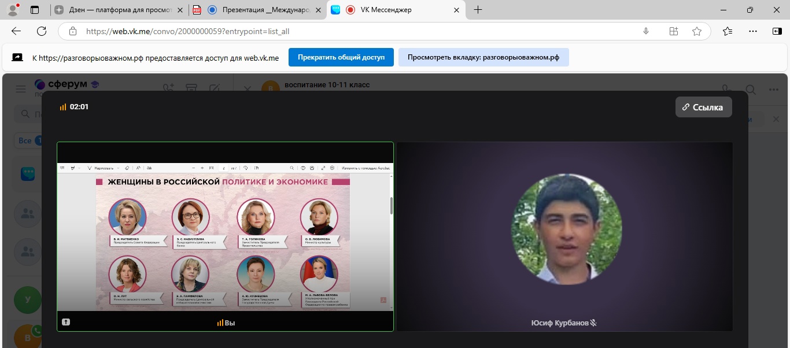Viewport: 790px width, 348px height.
Task: Open a new browser tab
Action: coord(478,10)
